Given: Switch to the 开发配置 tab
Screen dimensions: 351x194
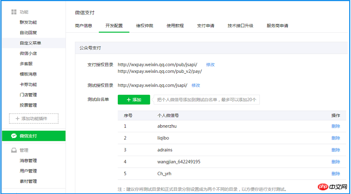Looking at the screenshot, I should coord(114,26).
